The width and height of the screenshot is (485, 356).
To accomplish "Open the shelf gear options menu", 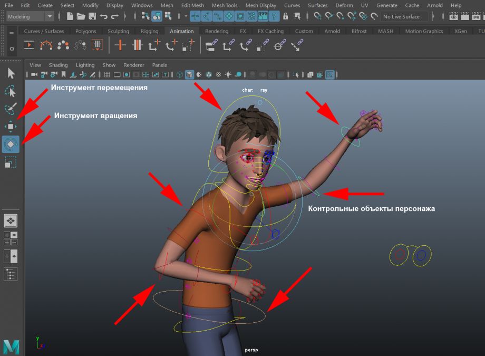I will click(12, 49).
